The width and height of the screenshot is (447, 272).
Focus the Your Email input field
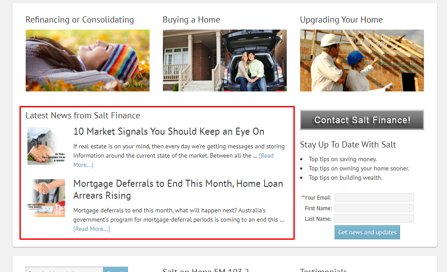click(374, 197)
